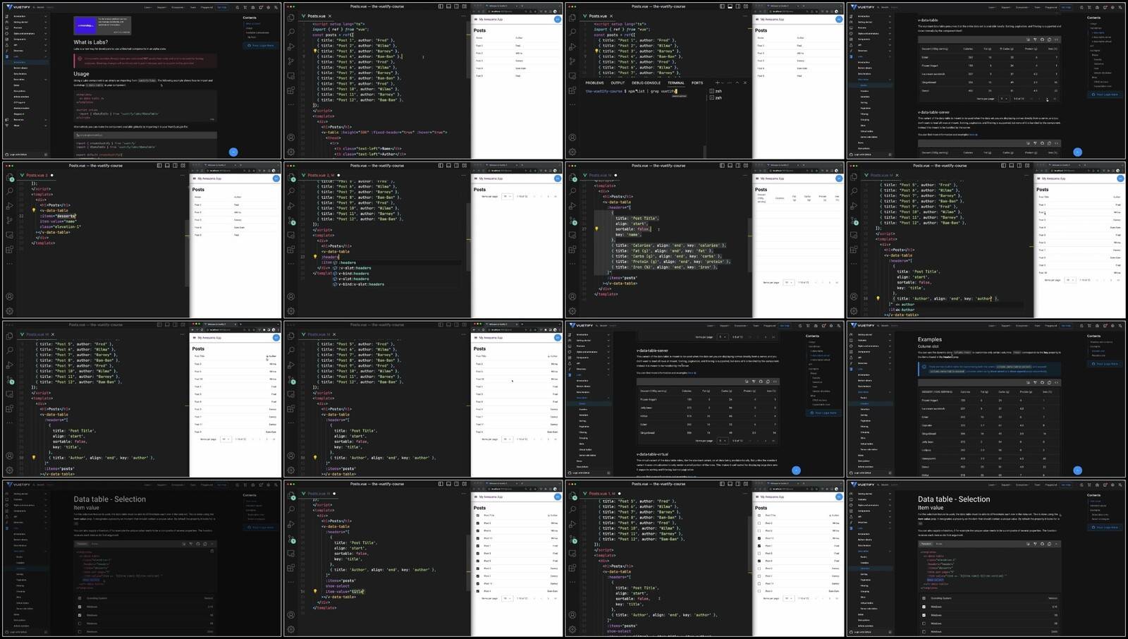This screenshot has height=639, width=1128.
Task: Click Examples heading on the Column slot docs frame
Action: click(x=930, y=339)
